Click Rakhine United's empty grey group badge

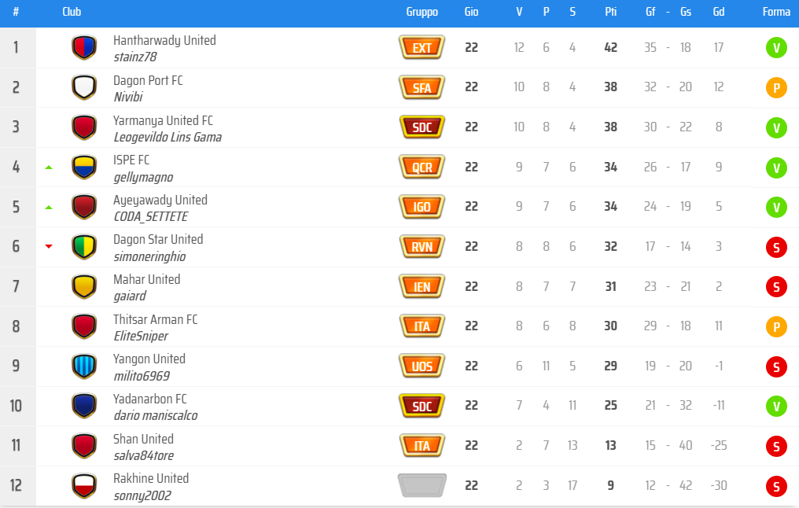422,486
